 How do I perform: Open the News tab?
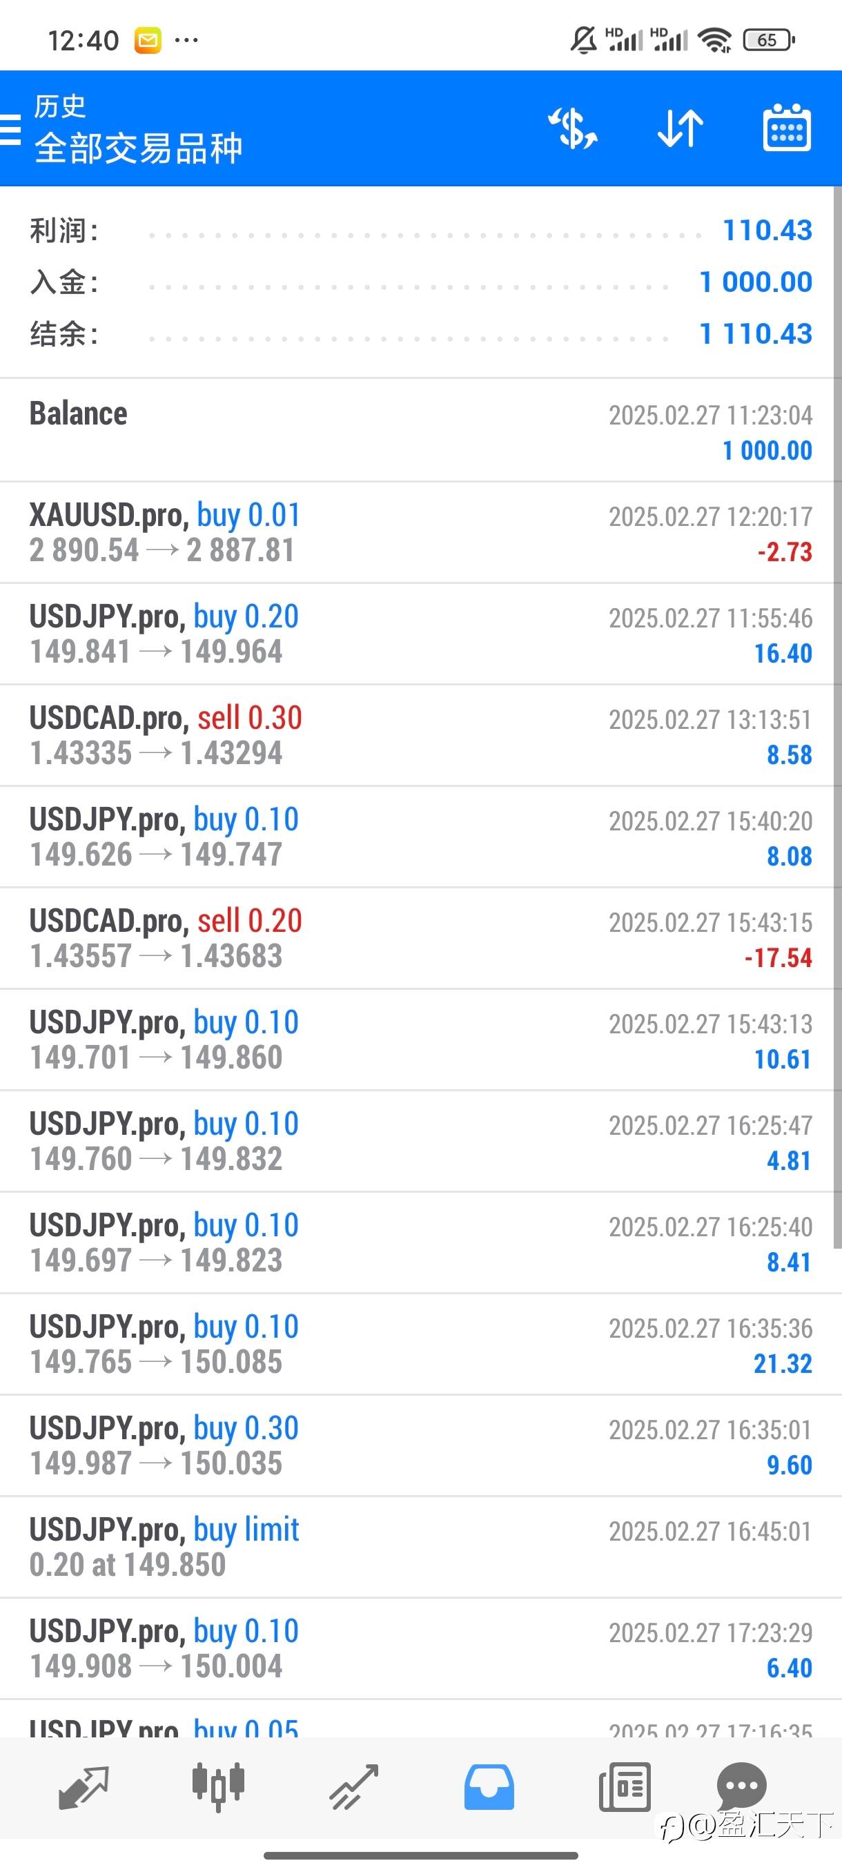[x=624, y=1787]
